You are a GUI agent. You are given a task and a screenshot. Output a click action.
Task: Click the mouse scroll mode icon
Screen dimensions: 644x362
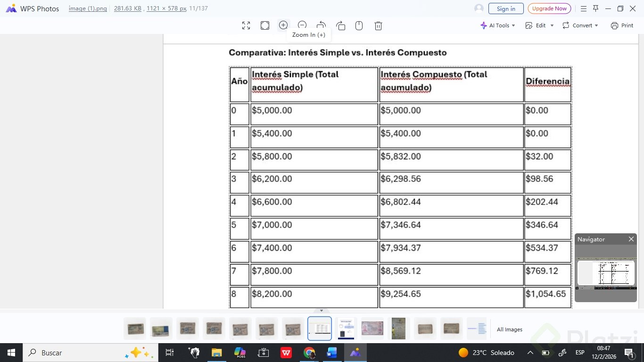[x=359, y=26]
